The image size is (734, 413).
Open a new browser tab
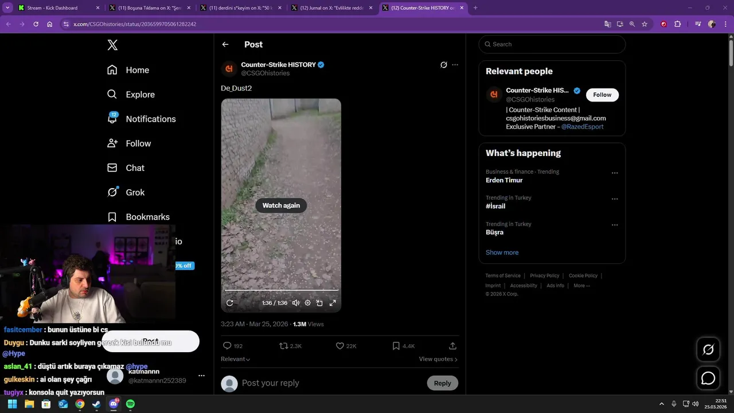tap(475, 8)
